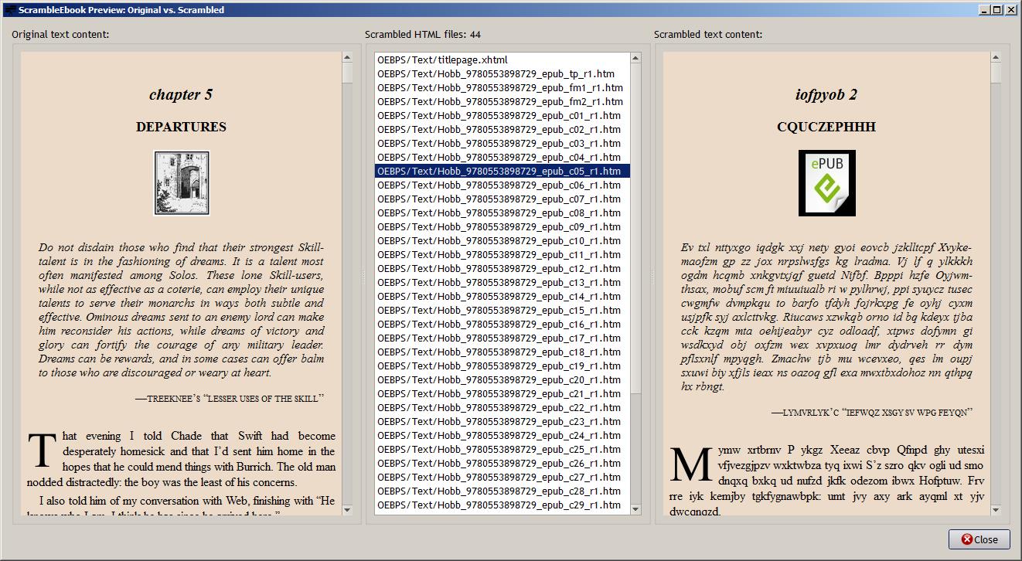The image size is (1022, 561).
Task: Click the 'Scrambled text content:' label
Action: coord(708,34)
